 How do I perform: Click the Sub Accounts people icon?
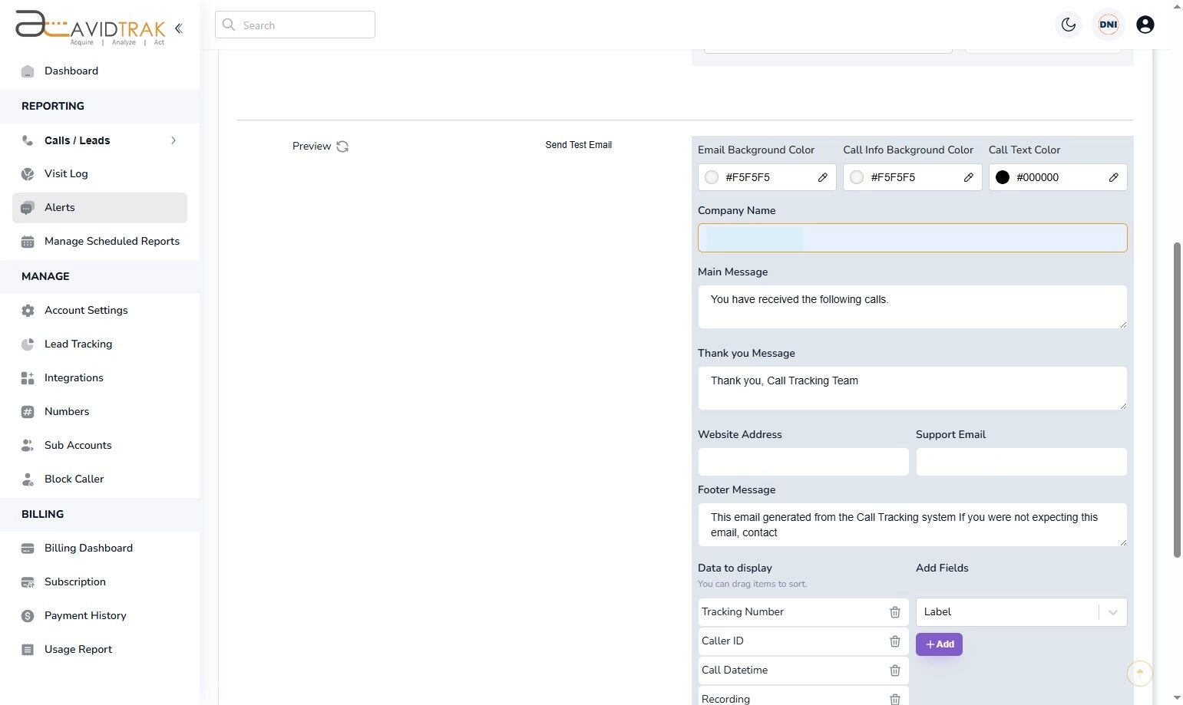(x=28, y=446)
